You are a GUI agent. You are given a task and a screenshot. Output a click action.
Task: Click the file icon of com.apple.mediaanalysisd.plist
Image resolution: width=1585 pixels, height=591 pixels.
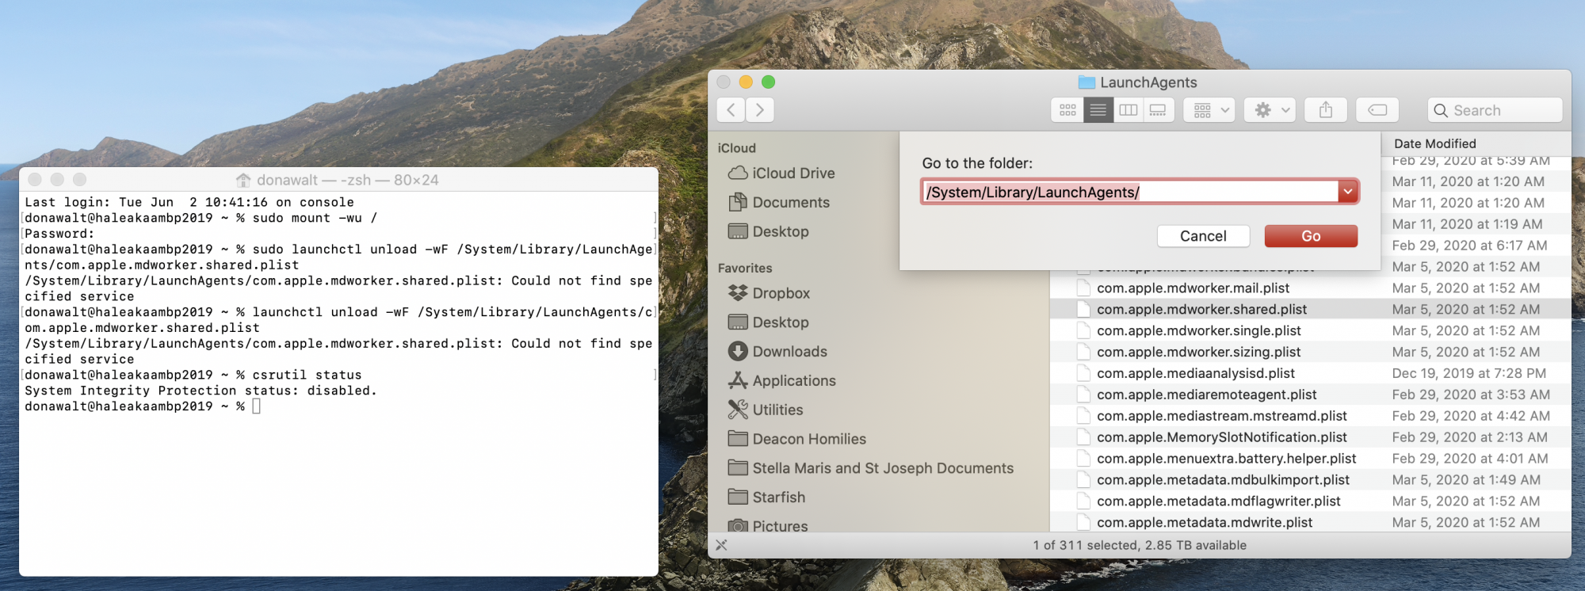coord(1083,373)
